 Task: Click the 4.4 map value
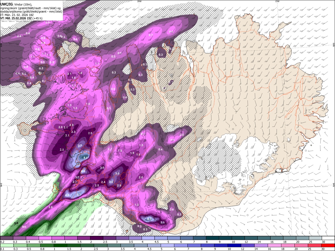pos(83,171)
